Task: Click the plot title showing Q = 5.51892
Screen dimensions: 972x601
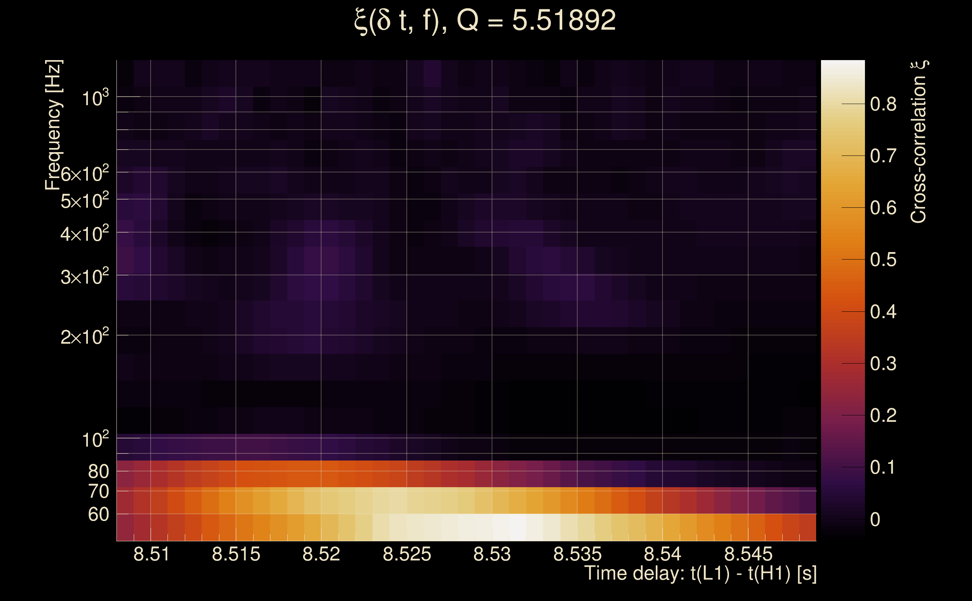Action: tap(485, 21)
